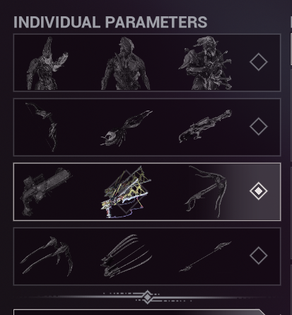Click the ornamental diamond divider below rows
The width and height of the screenshot is (292, 315).
(x=148, y=297)
